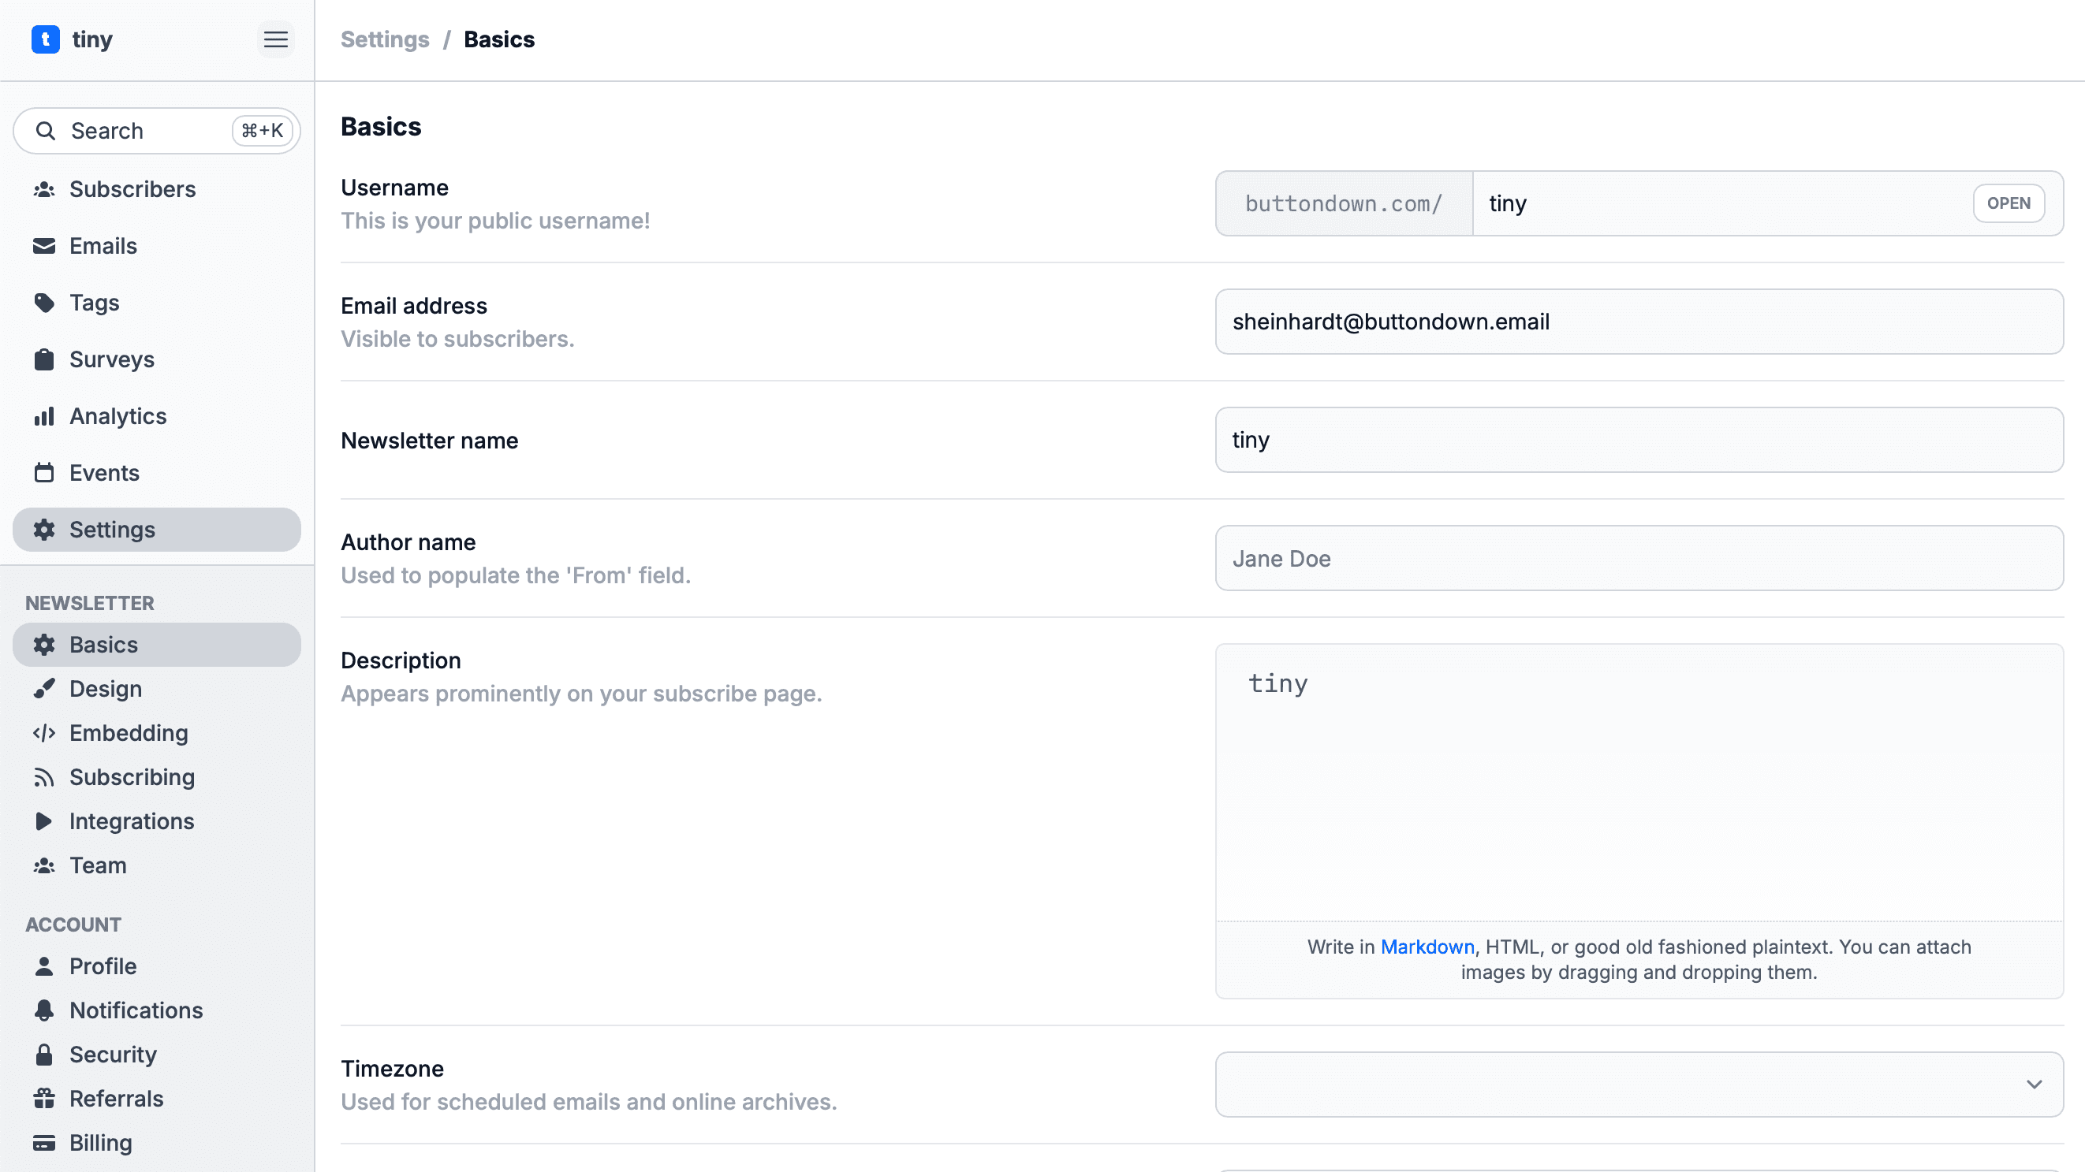
Task: Click the Referrals gift icon
Action: (x=43, y=1099)
